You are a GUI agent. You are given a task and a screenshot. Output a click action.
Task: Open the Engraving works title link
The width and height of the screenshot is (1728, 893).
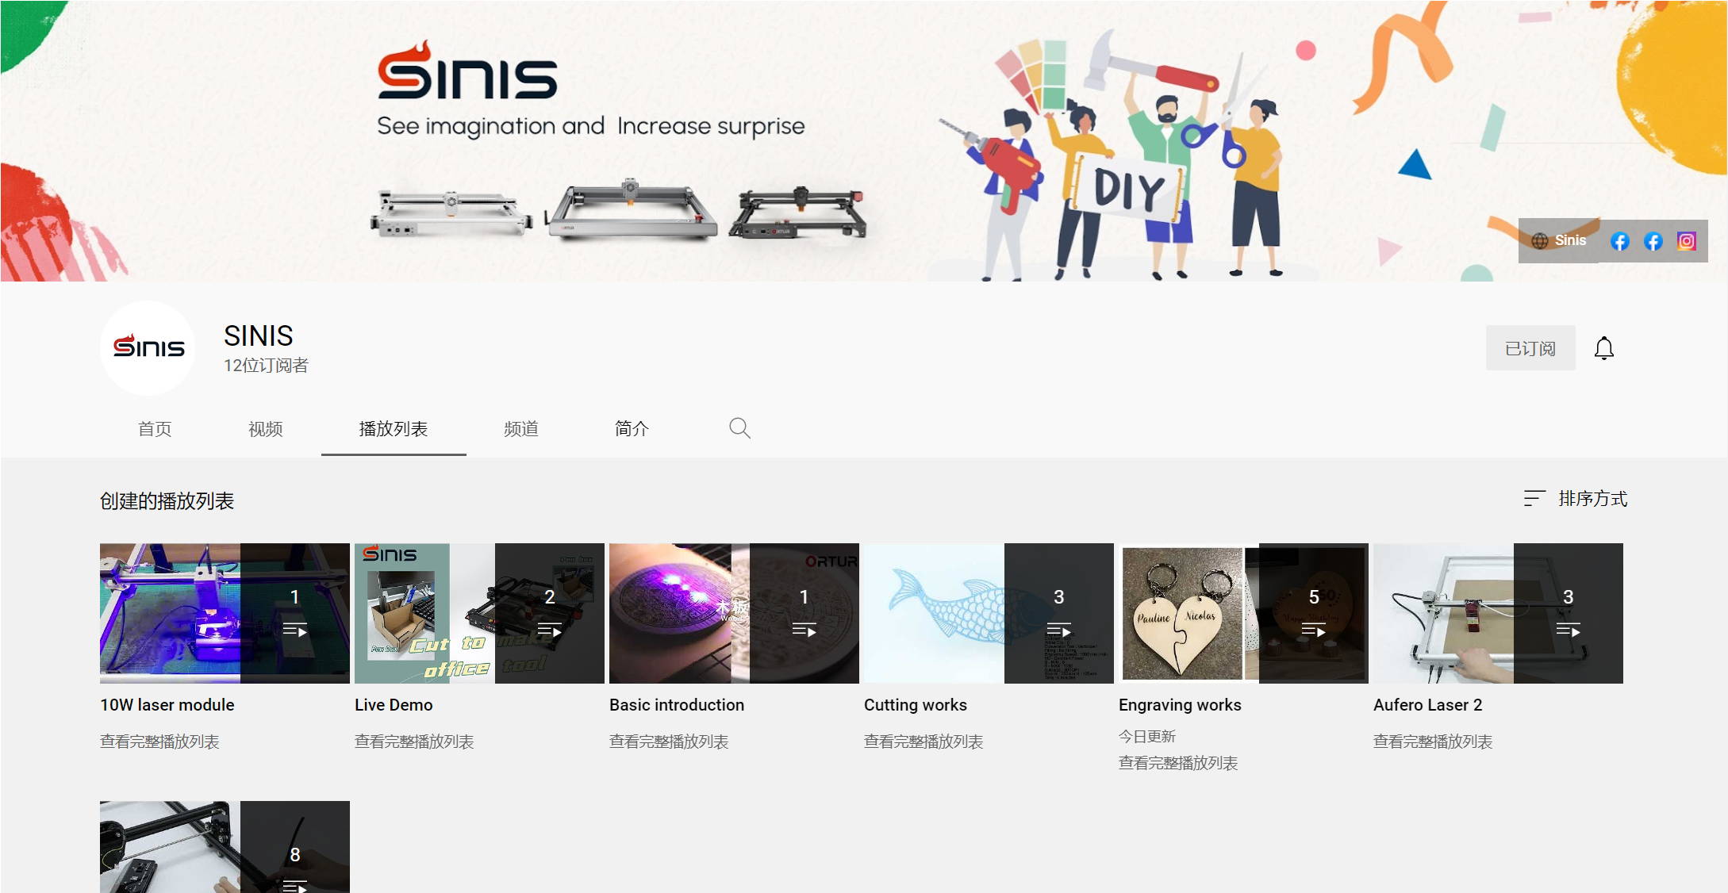(x=1180, y=705)
